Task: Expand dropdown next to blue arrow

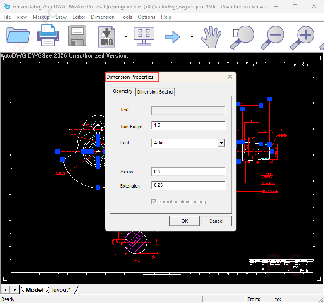Action: click(192, 37)
